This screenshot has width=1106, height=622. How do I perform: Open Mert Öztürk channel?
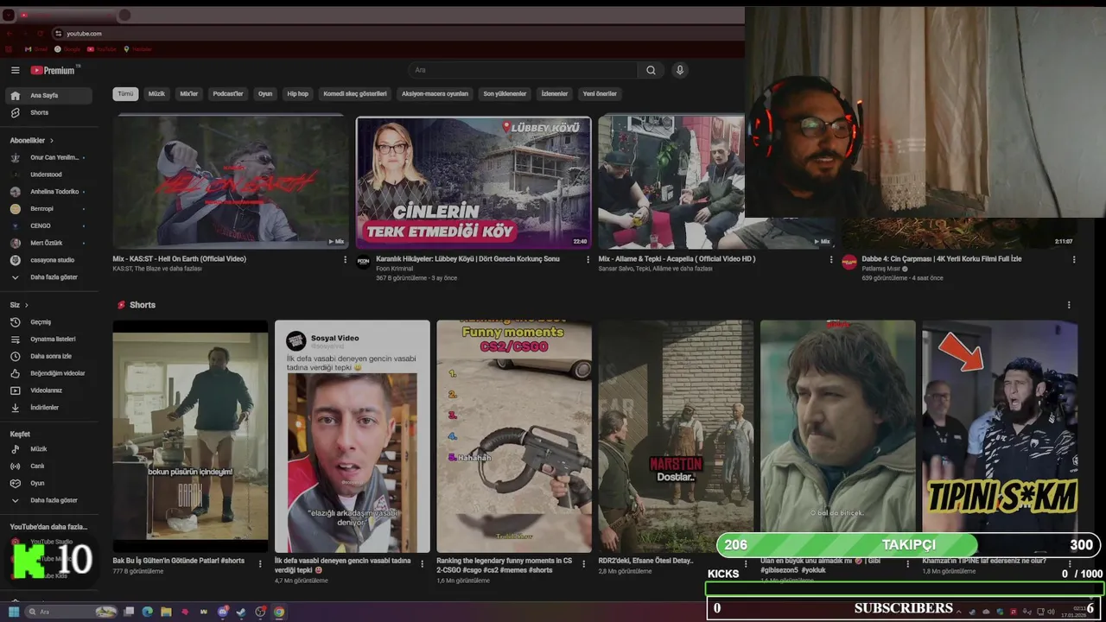point(48,243)
